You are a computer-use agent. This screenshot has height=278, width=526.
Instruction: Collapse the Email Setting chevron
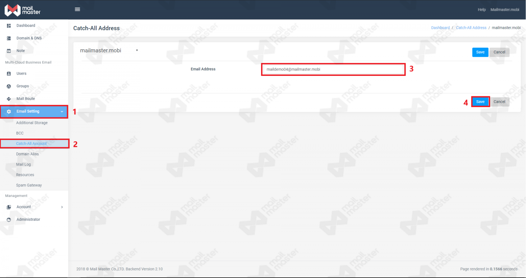(62, 111)
